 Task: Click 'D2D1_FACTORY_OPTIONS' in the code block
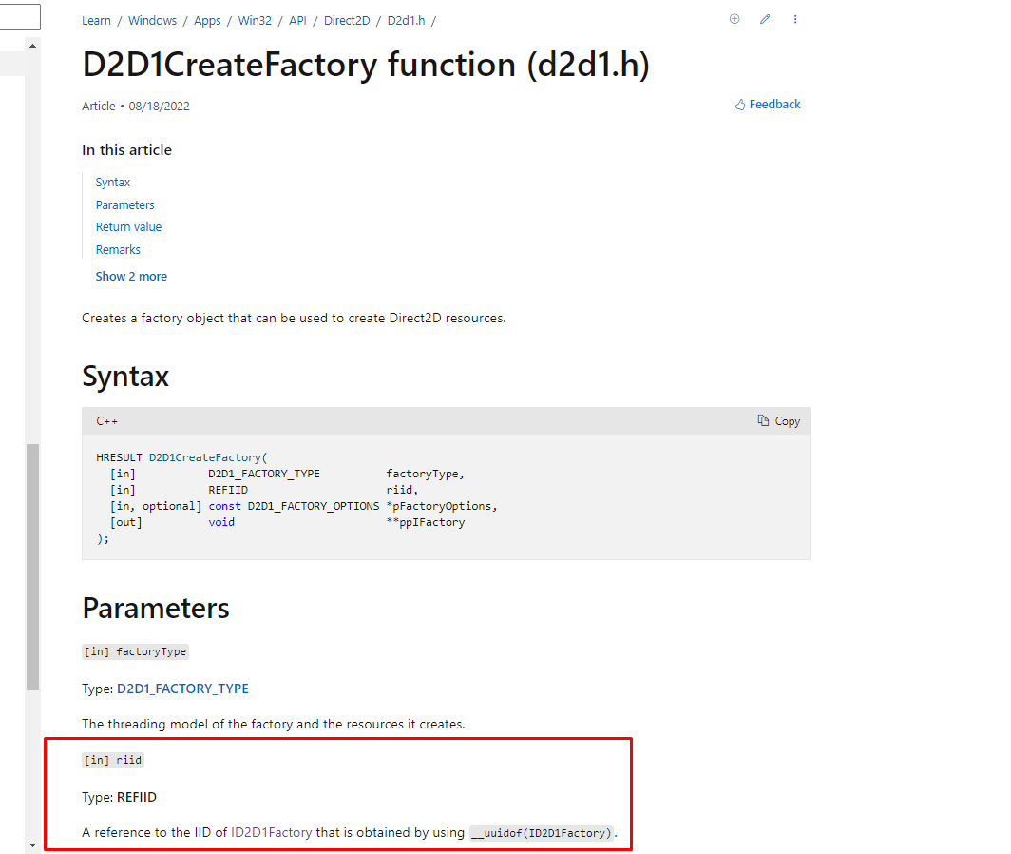[314, 506]
